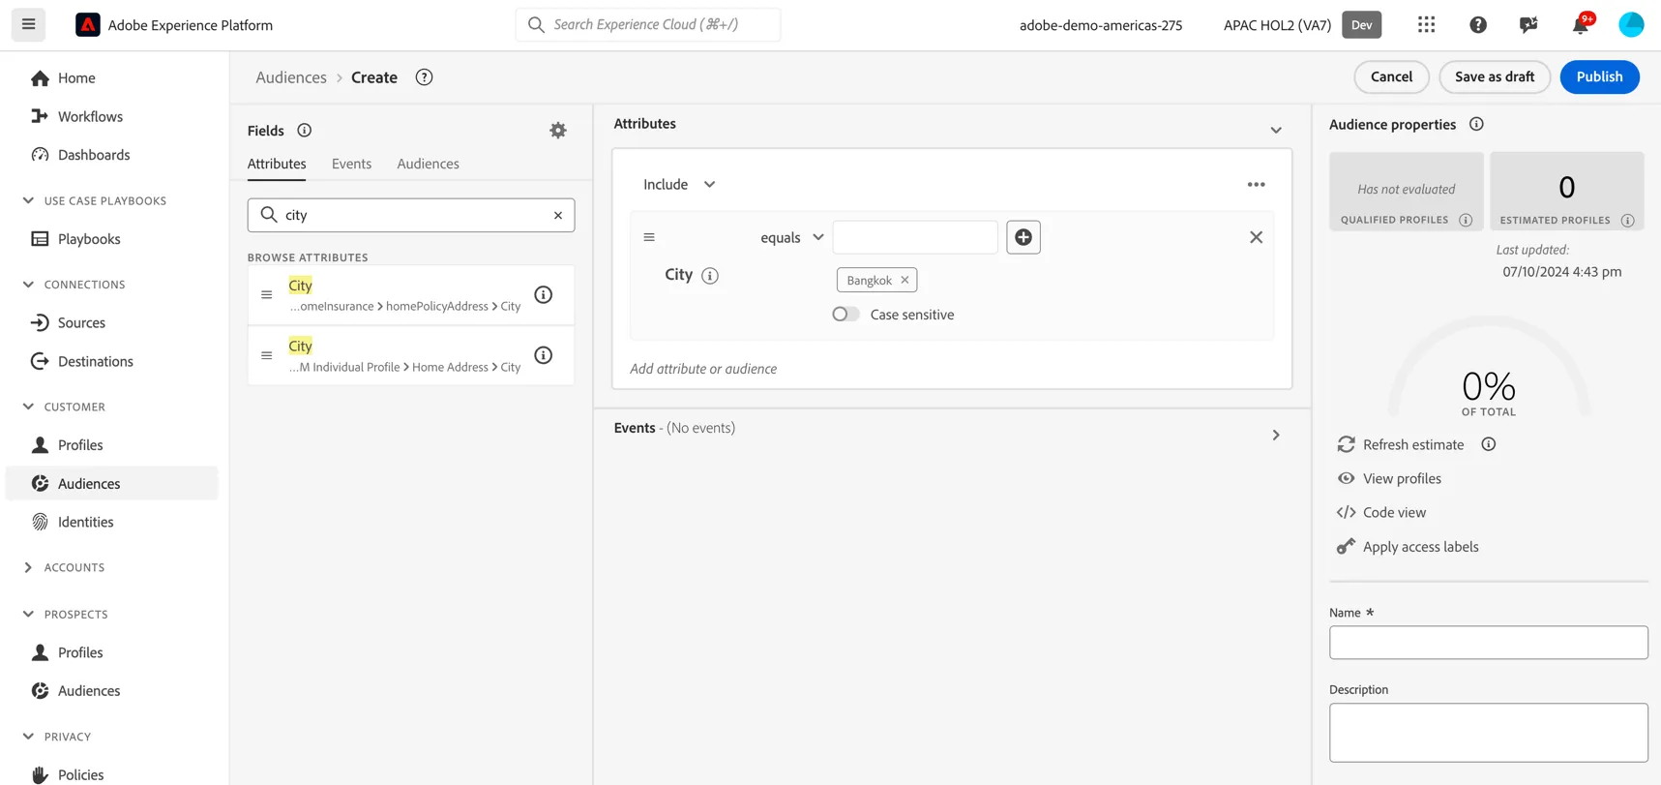Click Save as draft
The height and width of the screenshot is (785, 1661).
point(1494,76)
